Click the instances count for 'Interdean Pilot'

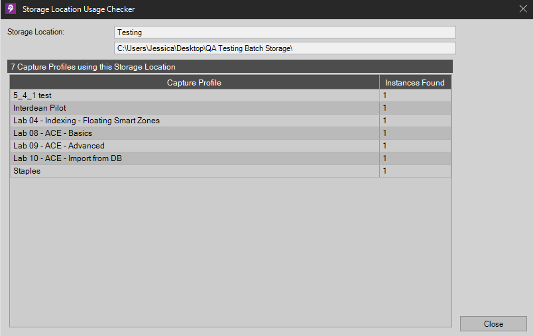pos(416,108)
